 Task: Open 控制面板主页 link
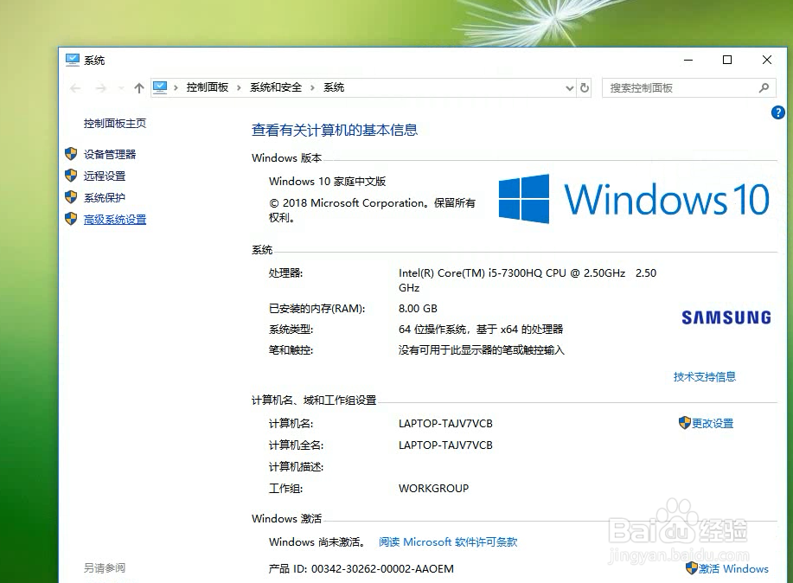tap(115, 124)
